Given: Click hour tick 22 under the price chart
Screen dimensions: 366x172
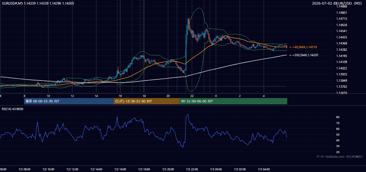Looking at the screenshot, I should [x=192, y=96].
